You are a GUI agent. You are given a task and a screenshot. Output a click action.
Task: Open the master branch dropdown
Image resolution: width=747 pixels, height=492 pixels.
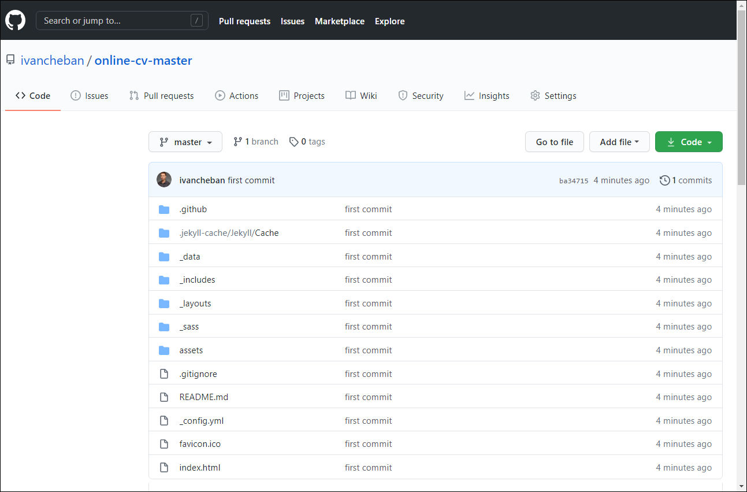(185, 142)
